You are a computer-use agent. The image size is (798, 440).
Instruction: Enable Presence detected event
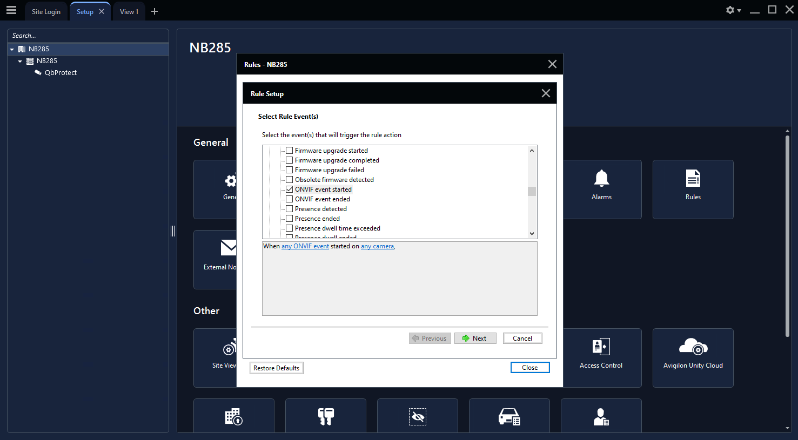(290, 209)
